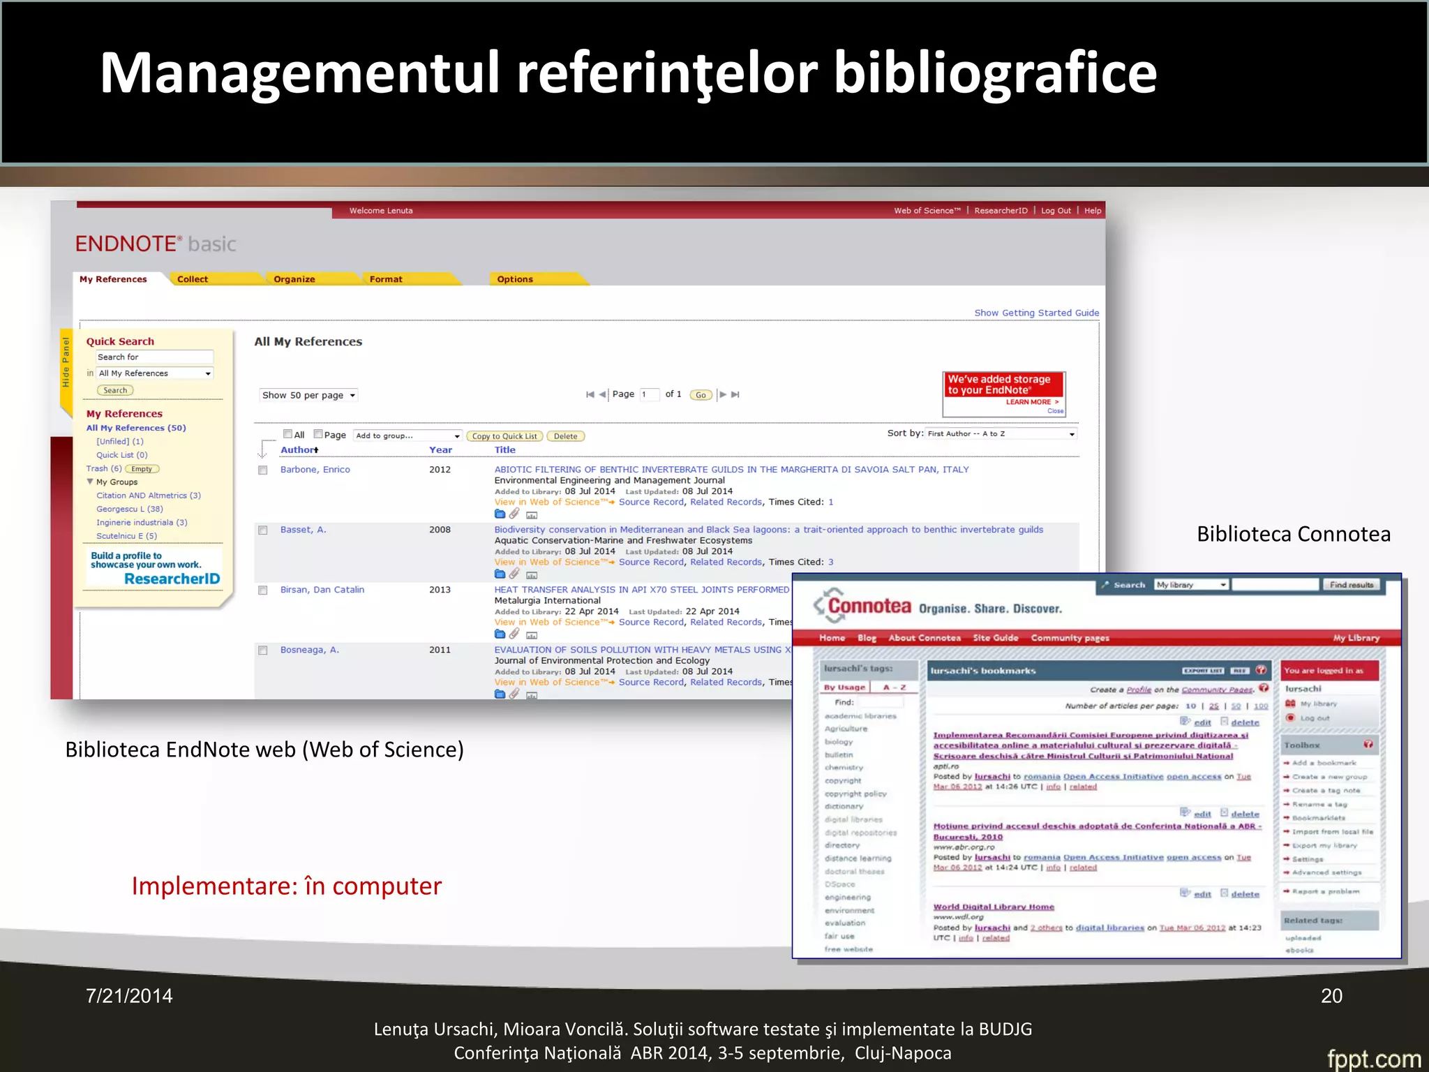Image resolution: width=1429 pixels, height=1072 pixels.
Task: Click the Author column header
Action: tap(299, 450)
